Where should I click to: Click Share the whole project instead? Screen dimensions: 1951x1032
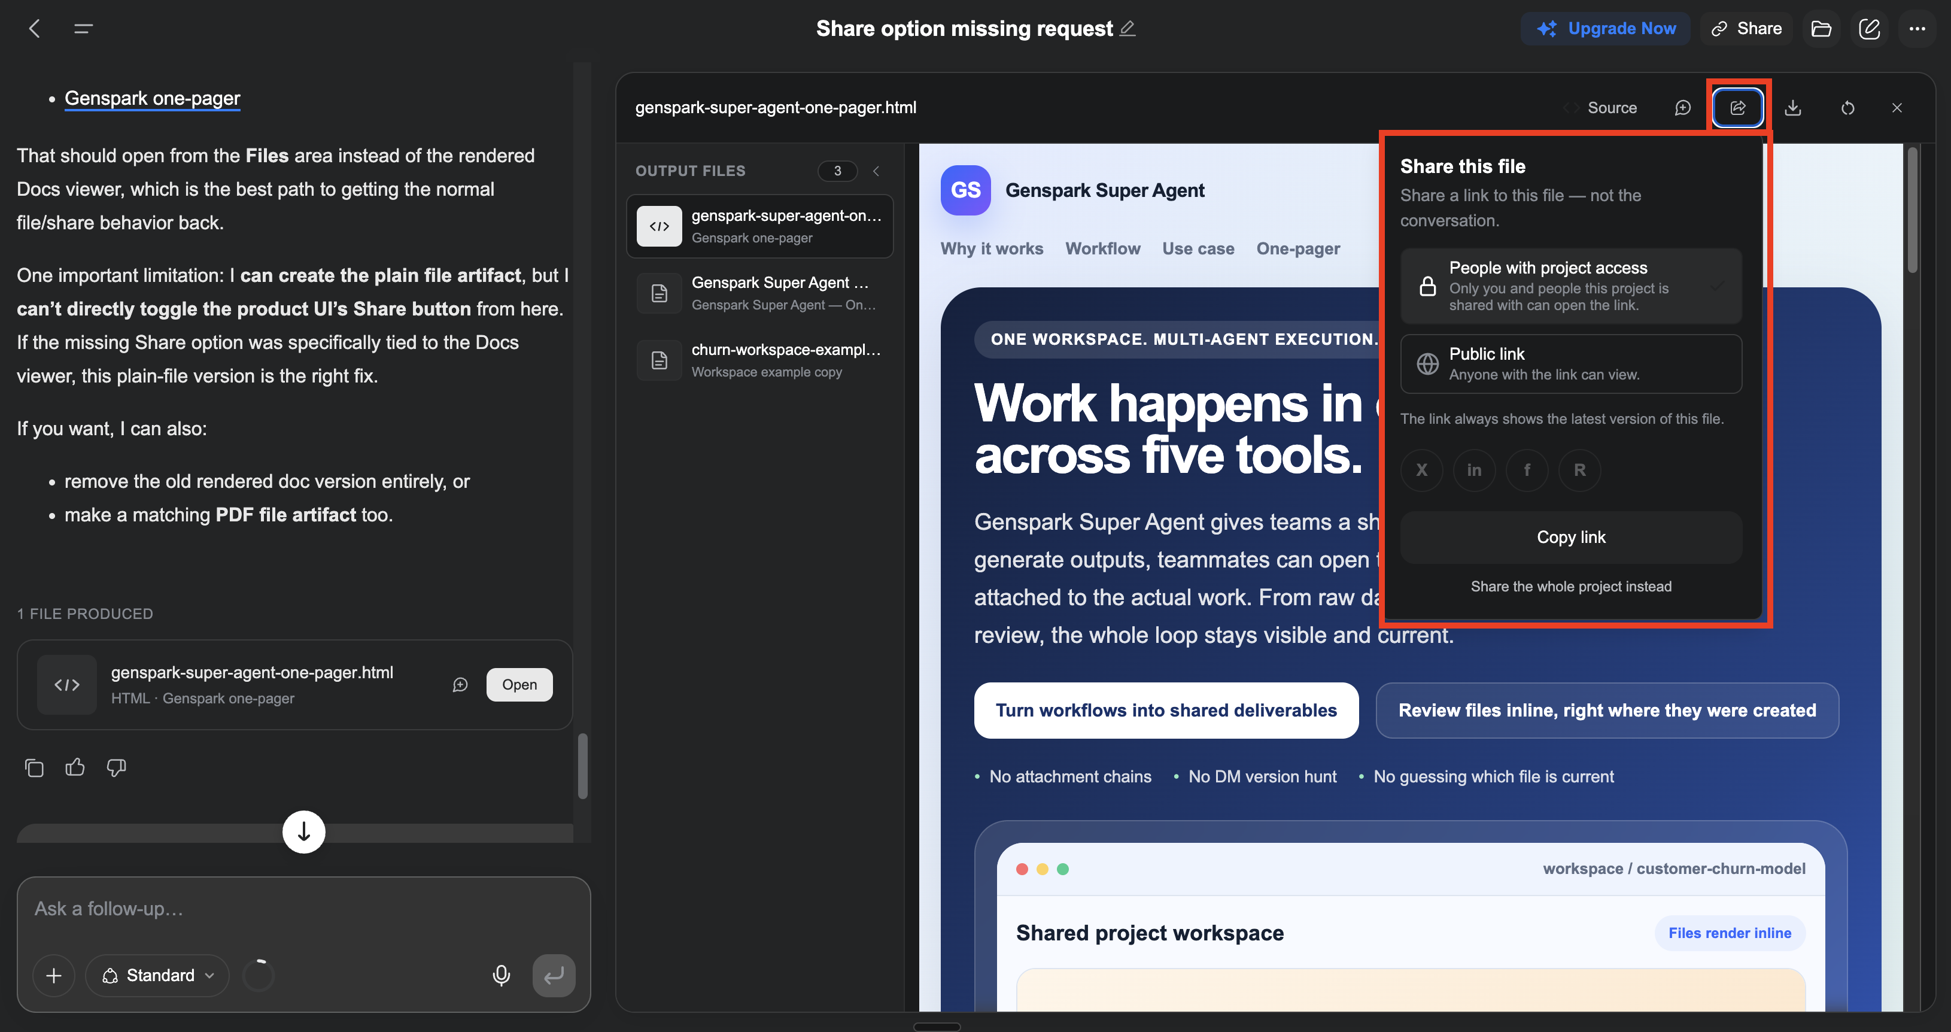[1571, 587]
